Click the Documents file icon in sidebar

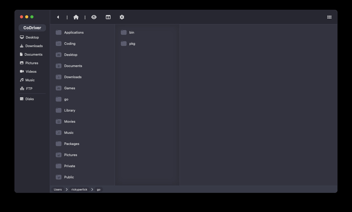coord(21,54)
